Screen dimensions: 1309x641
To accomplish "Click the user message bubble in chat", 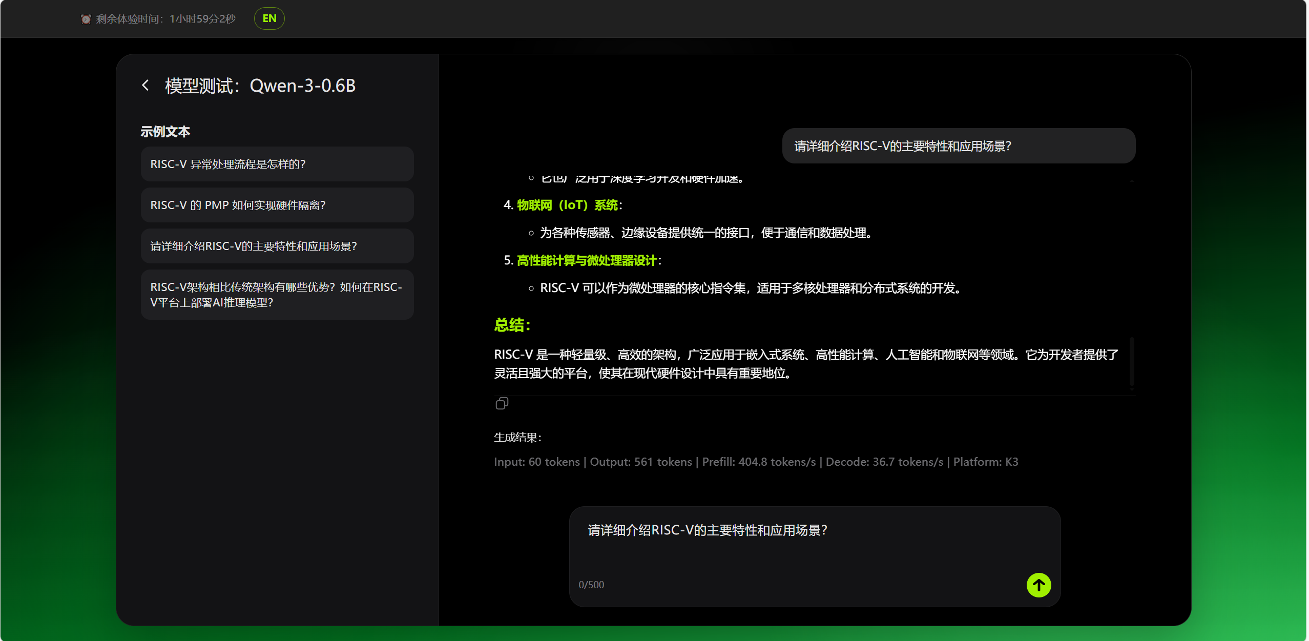I will 959,146.
